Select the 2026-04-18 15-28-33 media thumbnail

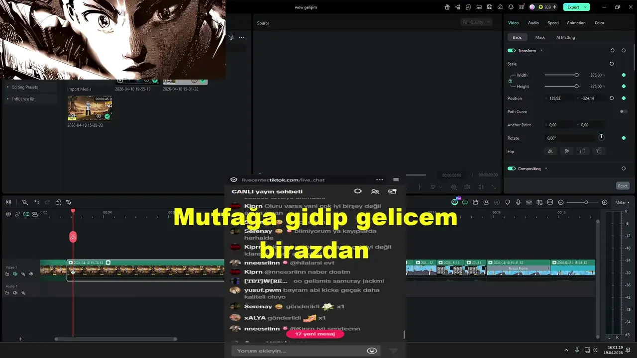(x=90, y=108)
